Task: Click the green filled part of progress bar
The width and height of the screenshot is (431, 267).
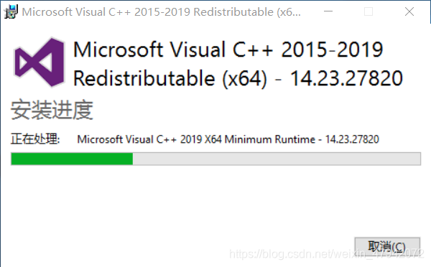Action: click(x=72, y=159)
